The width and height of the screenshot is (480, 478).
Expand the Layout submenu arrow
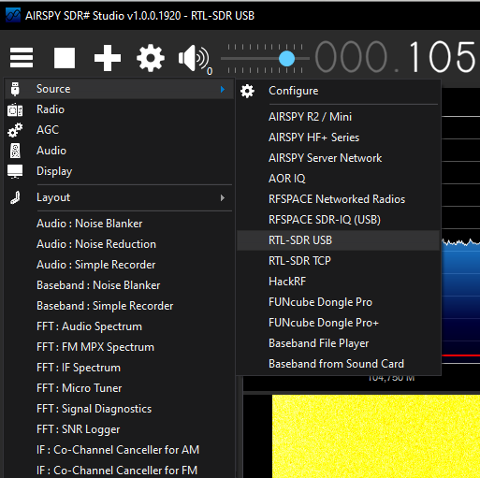pyautogui.click(x=223, y=198)
